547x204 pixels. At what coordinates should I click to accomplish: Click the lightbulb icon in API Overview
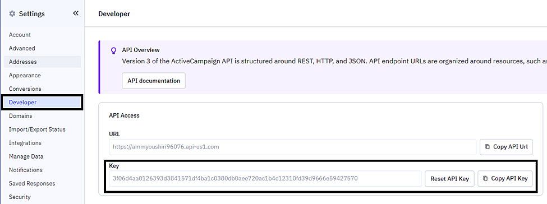[113, 50]
